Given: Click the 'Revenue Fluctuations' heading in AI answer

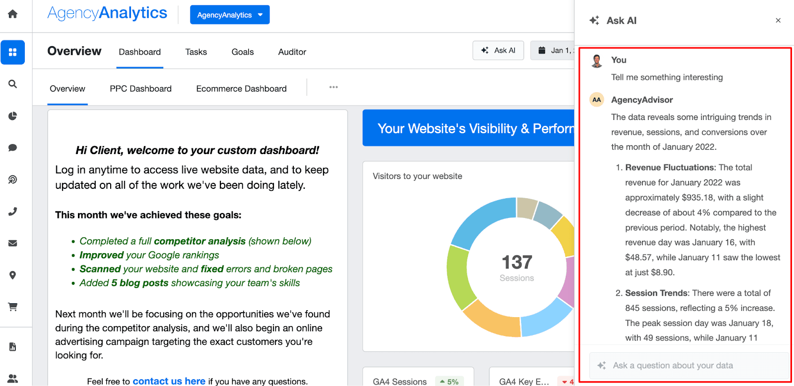Looking at the screenshot, I should coord(670,167).
